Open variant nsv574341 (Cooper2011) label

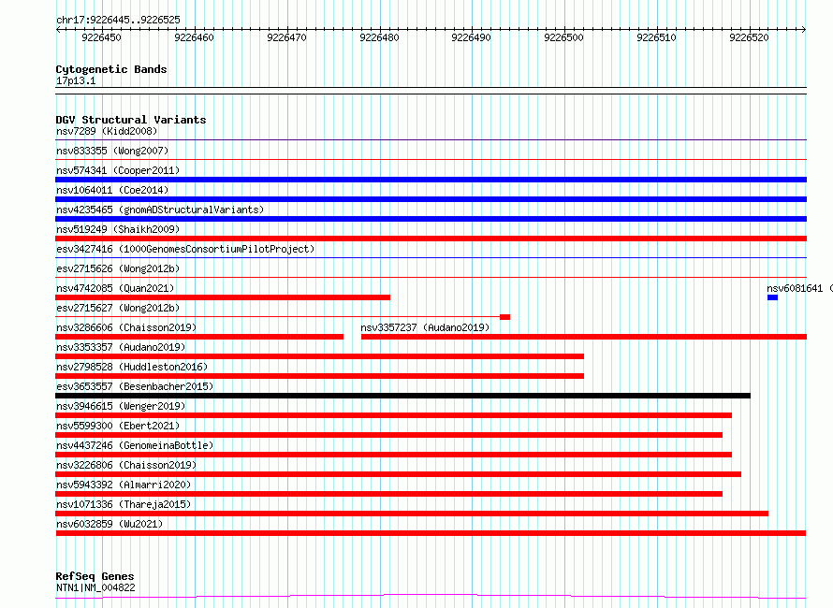[118, 170]
